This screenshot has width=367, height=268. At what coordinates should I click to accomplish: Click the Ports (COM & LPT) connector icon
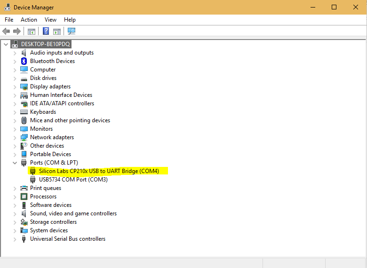point(24,163)
